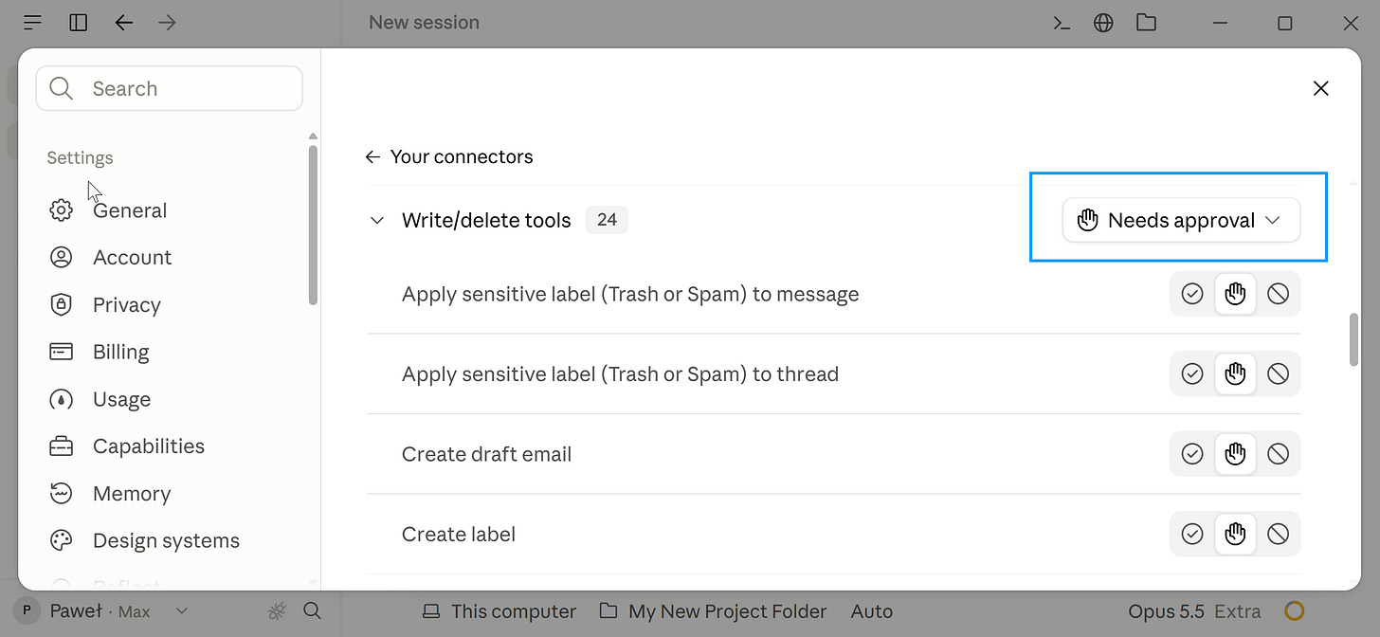The width and height of the screenshot is (1380, 637).
Task: Click My New Project Folder button
Action: 714,611
